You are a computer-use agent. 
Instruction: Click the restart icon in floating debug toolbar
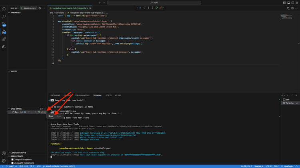pyautogui.click(x=156, y=8)
